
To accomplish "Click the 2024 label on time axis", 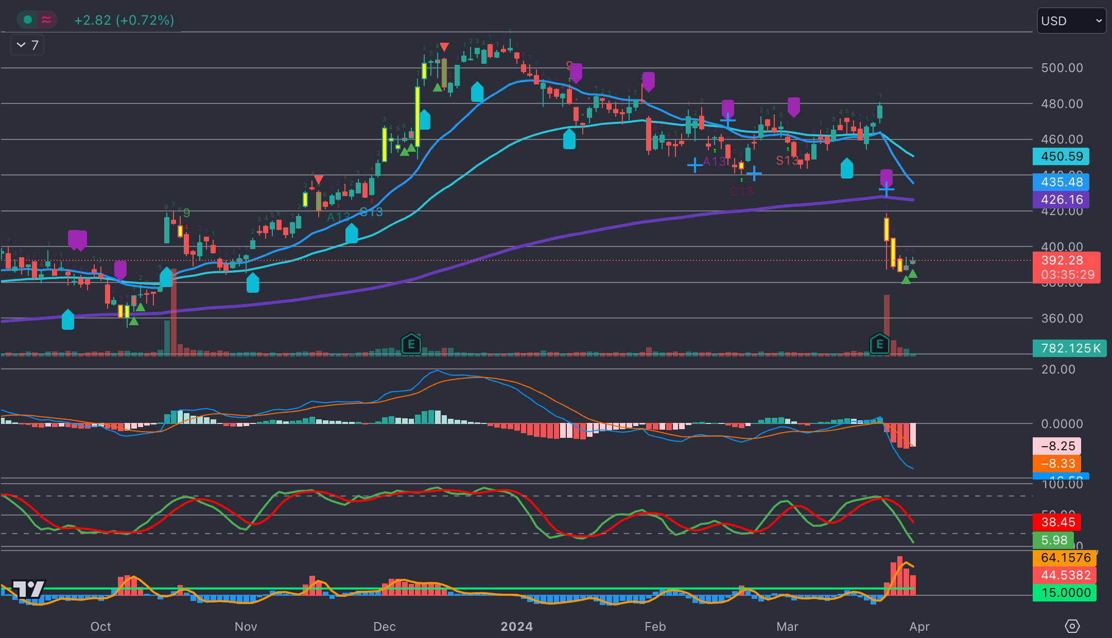I will coord(517,627).
